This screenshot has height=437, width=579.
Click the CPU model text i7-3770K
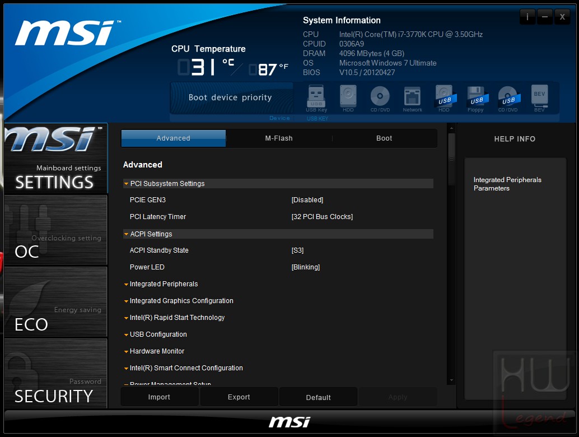click(411, 34)
